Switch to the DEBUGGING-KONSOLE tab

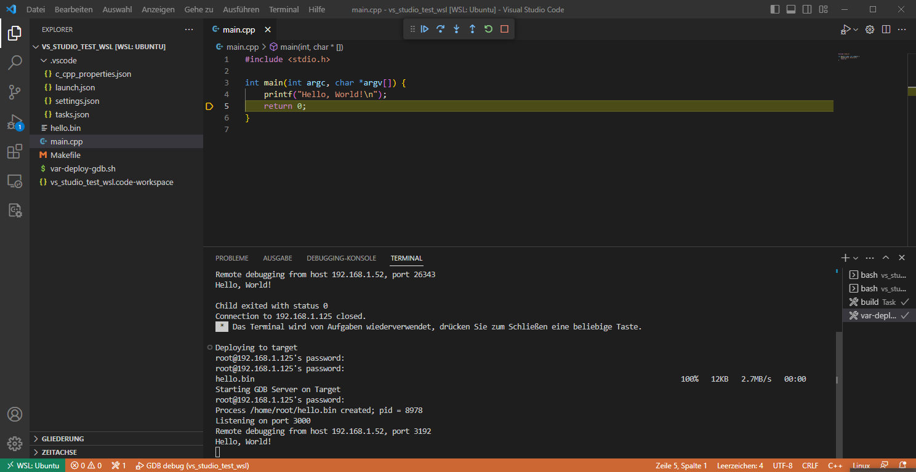(341, 258)
